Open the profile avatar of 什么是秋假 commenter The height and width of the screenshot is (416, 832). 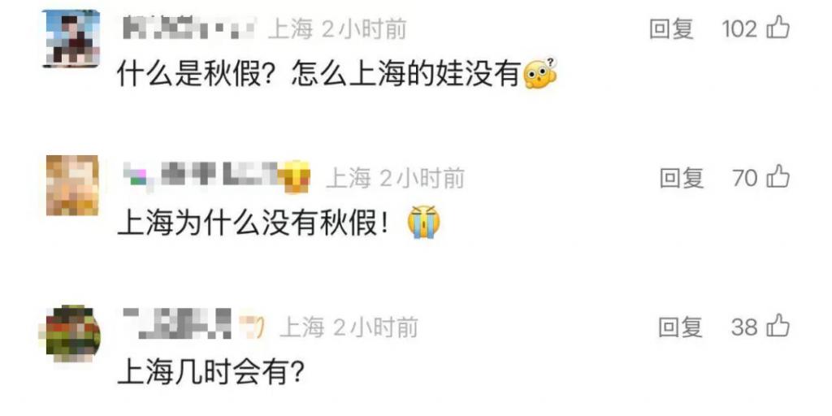pos(71,38)
